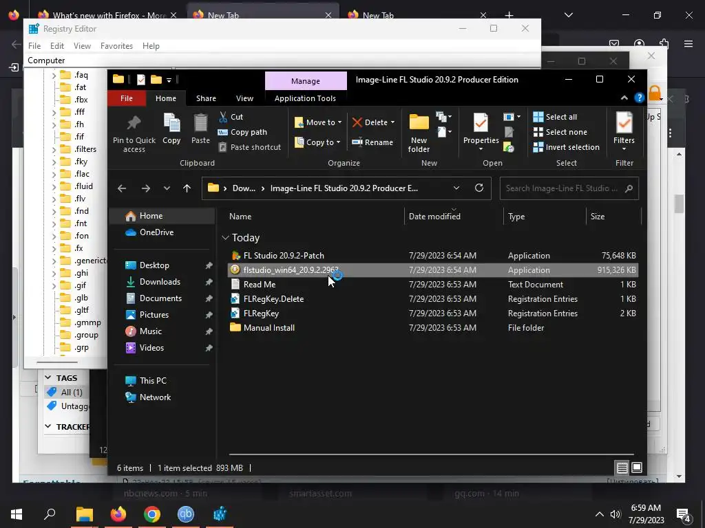705x528 pixels.
Task: Select the .flac key in Registry Editor
Action: [x=81, y=174]
